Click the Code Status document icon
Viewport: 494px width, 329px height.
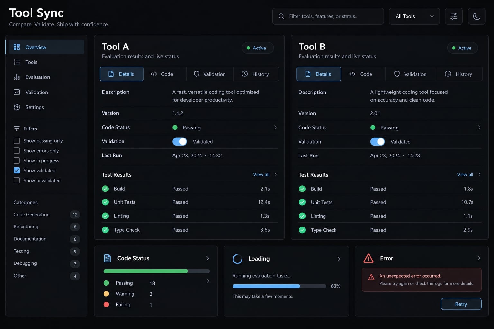point(107,258)
